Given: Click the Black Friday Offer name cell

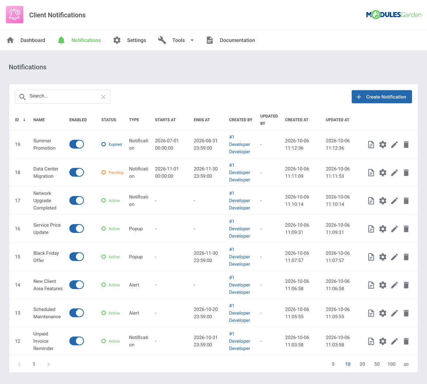Looking at the screenshot, I should (x=46, y=257).
